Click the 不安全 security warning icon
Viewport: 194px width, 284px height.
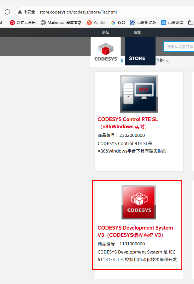point(20,12)
